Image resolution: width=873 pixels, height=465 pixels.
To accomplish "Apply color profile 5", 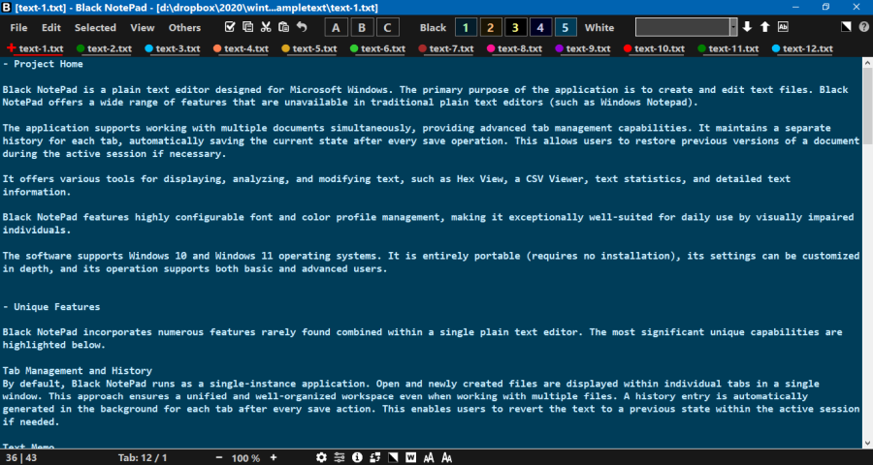I will pos(566,27).
